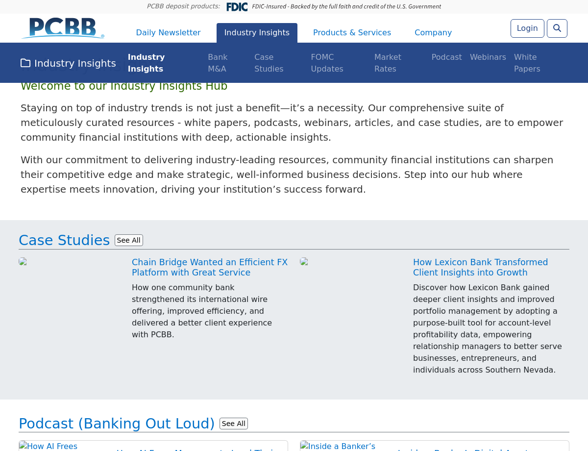The image size is (588, 451).
Task: Open Chain Bridge FX Platform article link
Action: [210, 267]
